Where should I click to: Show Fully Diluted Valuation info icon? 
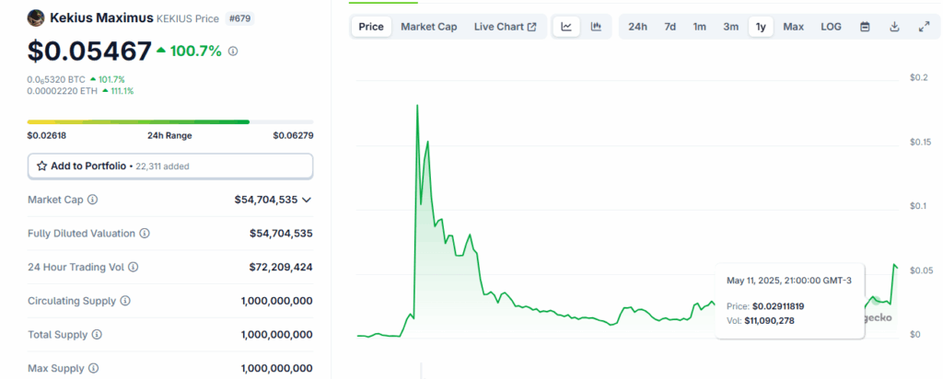coord(145,233)
